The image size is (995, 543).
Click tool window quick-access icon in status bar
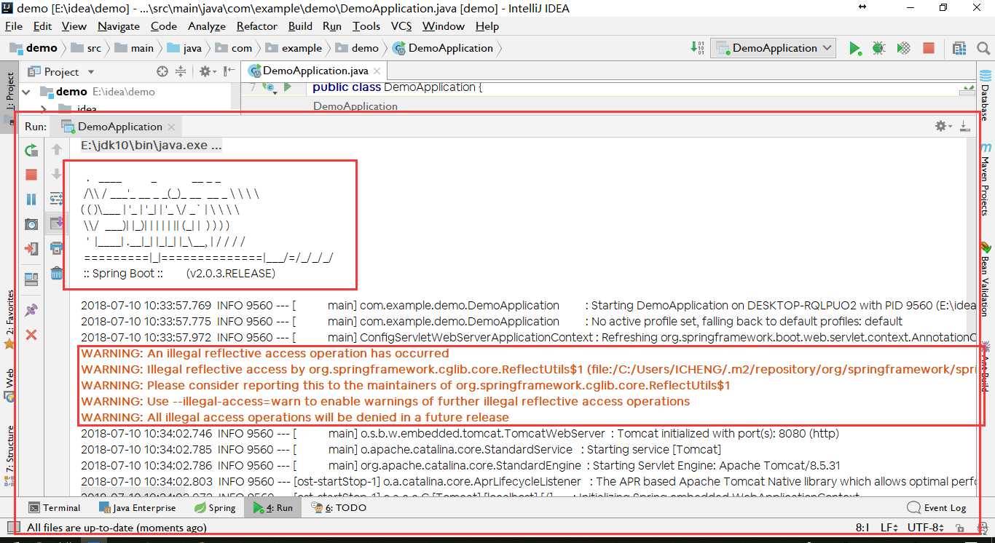12,528
